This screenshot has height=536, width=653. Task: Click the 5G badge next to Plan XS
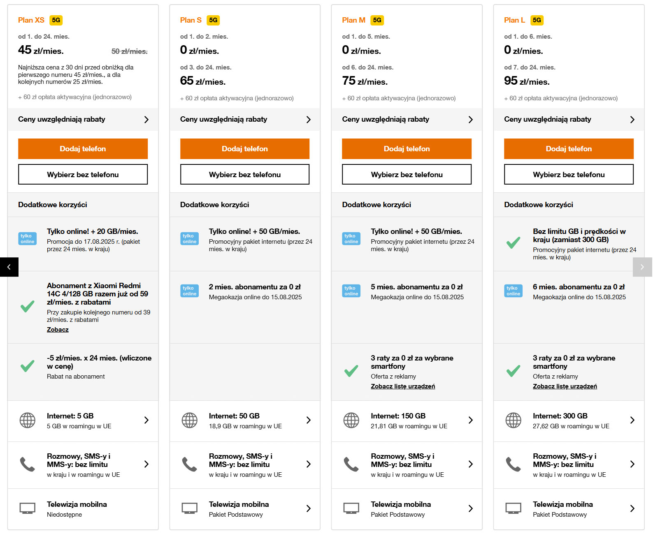[x=56, y=20]
